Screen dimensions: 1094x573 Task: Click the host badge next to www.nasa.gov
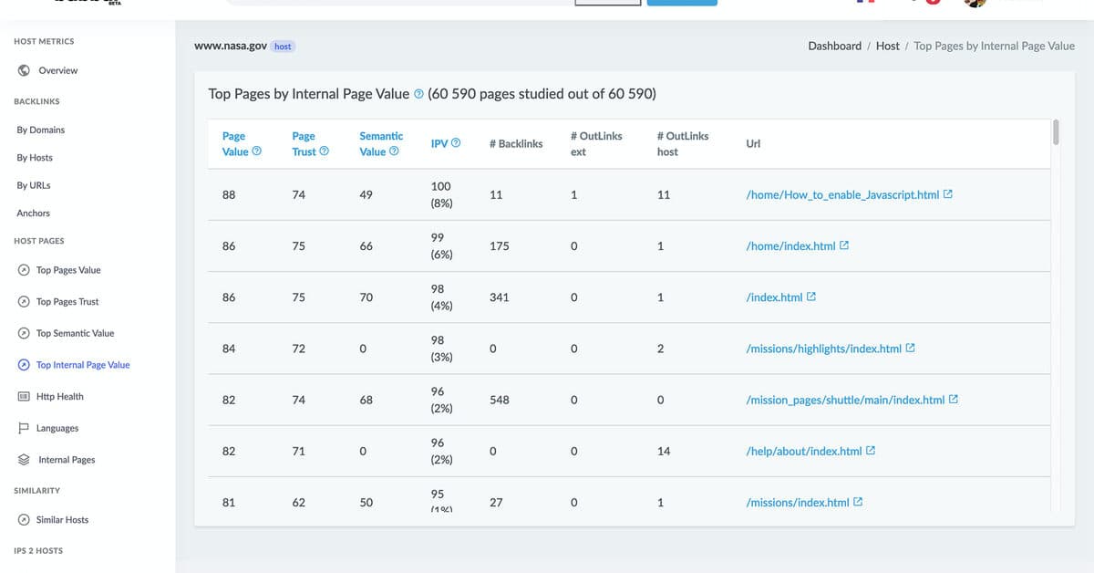coord(284,46)
